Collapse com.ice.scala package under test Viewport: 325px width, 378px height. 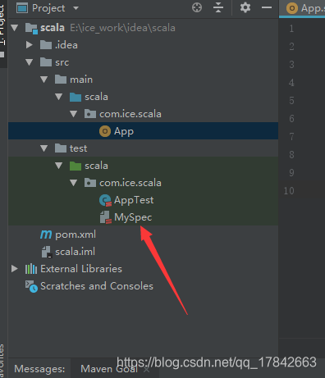pos(74,183)
